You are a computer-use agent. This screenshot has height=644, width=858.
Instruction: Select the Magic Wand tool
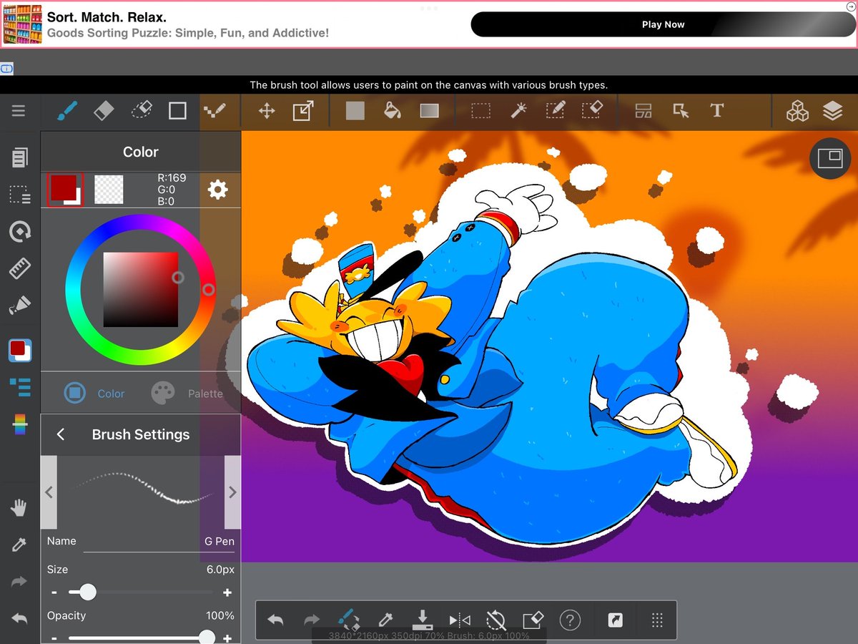click(x=518, y=110)
